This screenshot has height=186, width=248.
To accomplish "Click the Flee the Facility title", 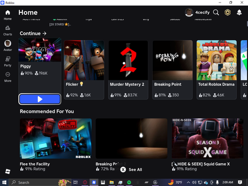I will coord(35,164).
